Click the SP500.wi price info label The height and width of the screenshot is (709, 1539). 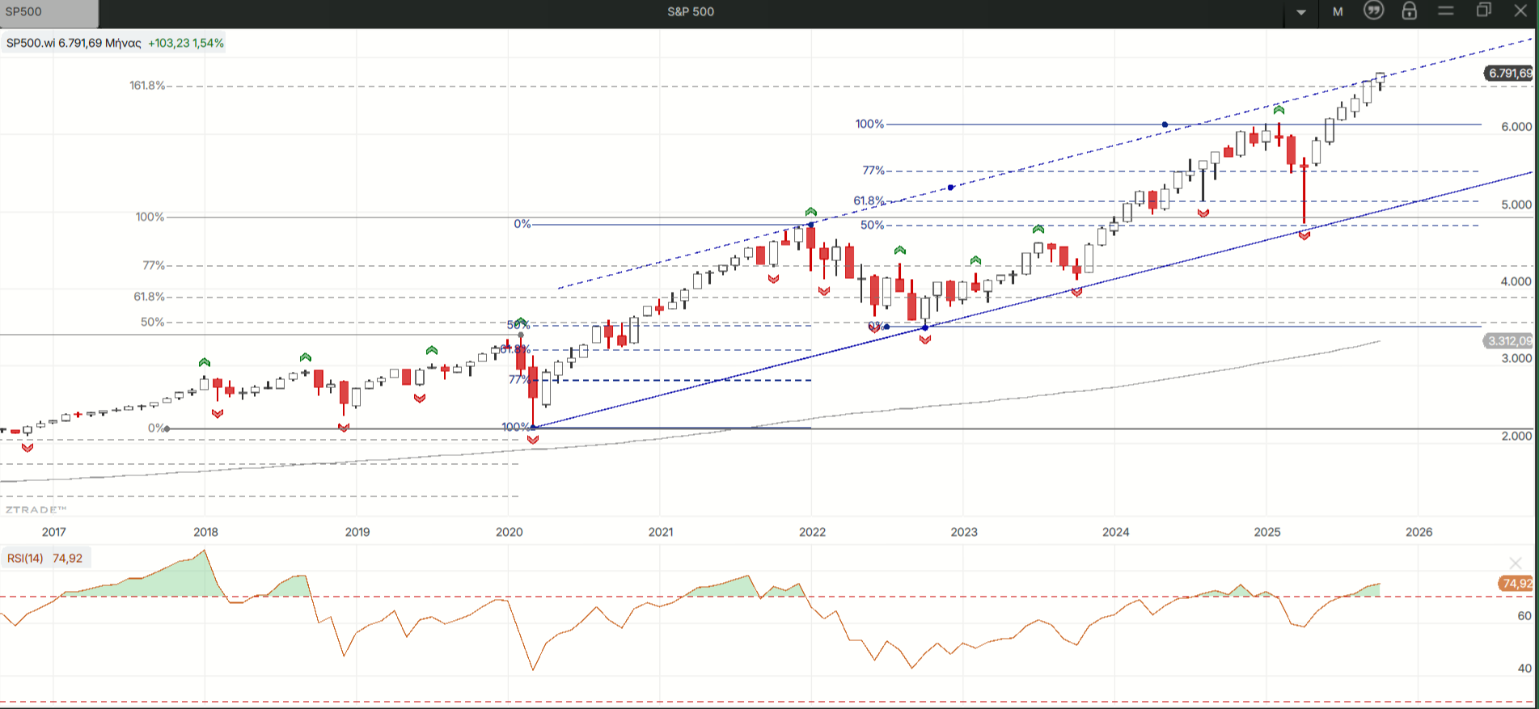tap(114, 43)
